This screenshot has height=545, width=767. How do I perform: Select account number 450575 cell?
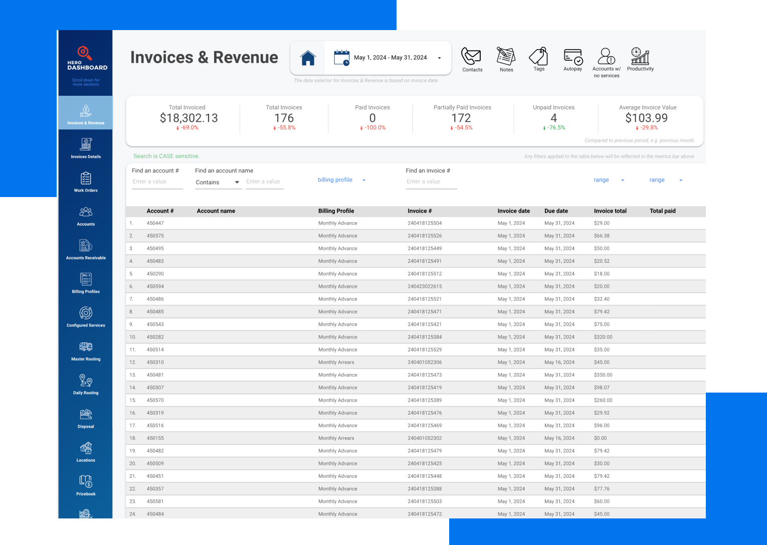[x=155, y=236]
